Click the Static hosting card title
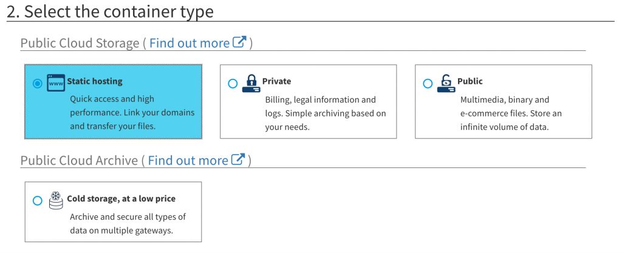 (x=95, y=81)
